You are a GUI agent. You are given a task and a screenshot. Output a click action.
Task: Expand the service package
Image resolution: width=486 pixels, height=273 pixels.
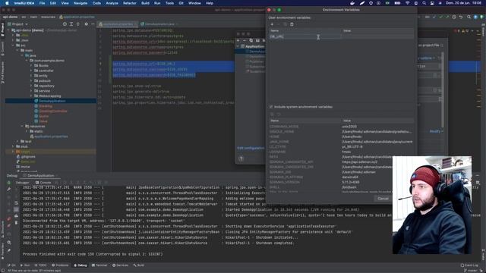(x=31, y=91)
